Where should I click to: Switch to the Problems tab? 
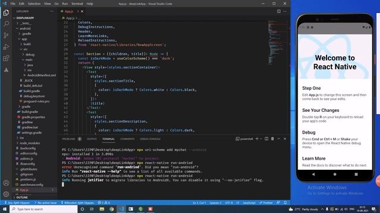(69, 139)
